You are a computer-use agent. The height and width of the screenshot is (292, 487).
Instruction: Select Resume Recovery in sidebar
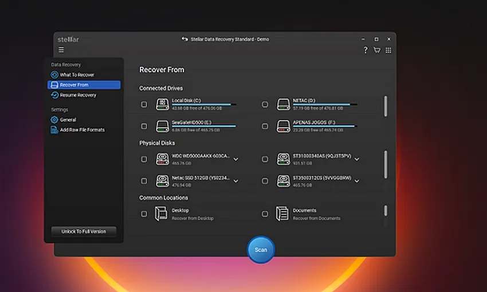pyautogui.click(x=78, y=95)
